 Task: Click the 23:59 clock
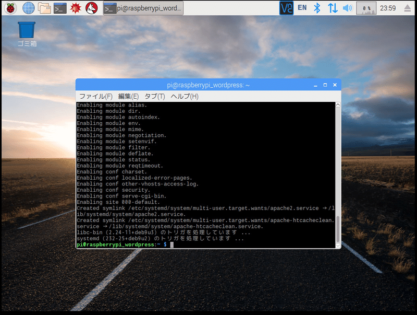pos(388,8)
